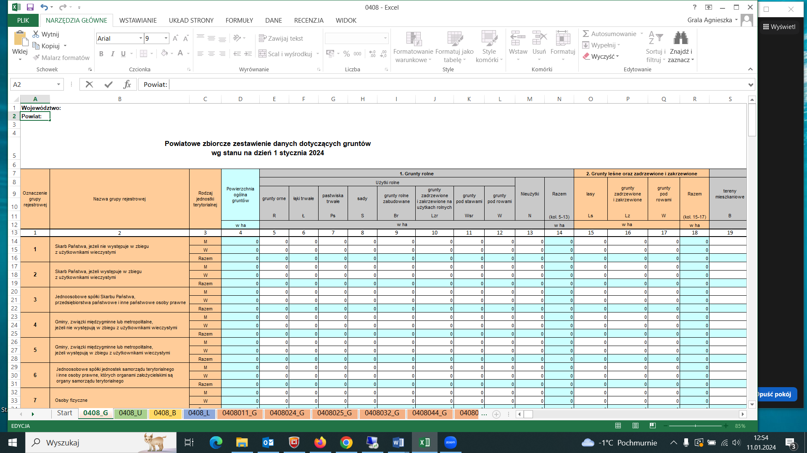Open the font name Arial dropdown
Screen dimensions: 807x453
(141, 38)
